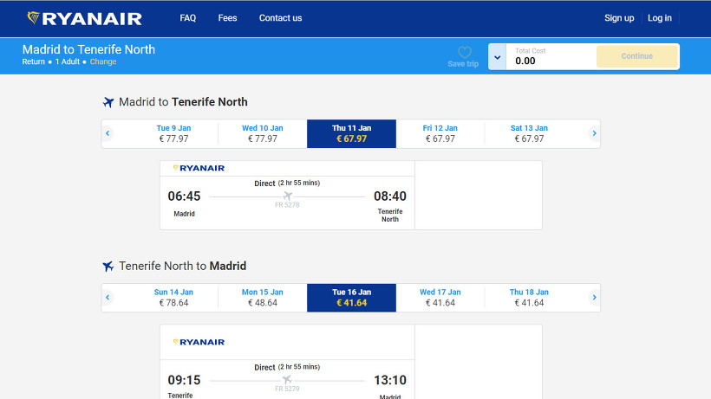Screen dimensions: 711x399
Task: Show earlier return dates with left chevron
Action: 108,297
